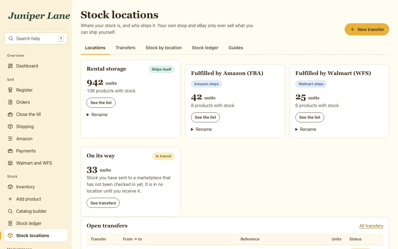Click the Stock ledger sidebar icon

(10, 223)
